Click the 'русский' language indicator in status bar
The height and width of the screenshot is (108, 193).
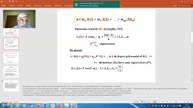point(16,102)
